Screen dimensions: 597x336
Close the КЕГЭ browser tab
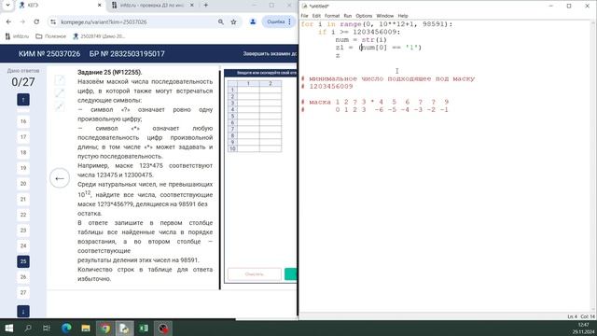100,6
